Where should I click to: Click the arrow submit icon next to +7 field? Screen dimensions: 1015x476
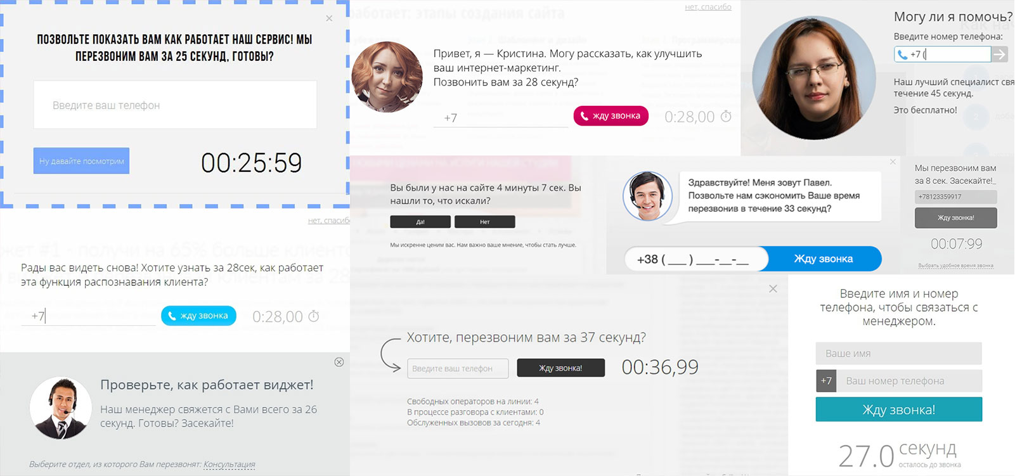tap(1000, 55)
